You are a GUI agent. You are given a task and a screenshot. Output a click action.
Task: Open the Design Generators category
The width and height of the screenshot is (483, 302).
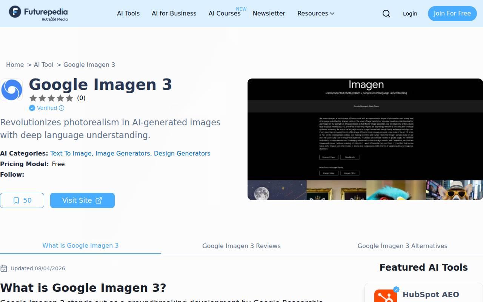tap(182, 153)
